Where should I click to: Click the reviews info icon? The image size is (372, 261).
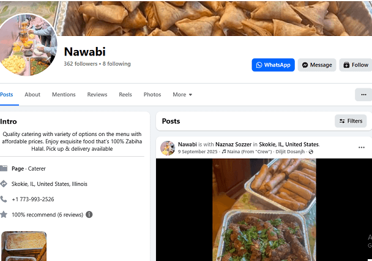[89, 215]
